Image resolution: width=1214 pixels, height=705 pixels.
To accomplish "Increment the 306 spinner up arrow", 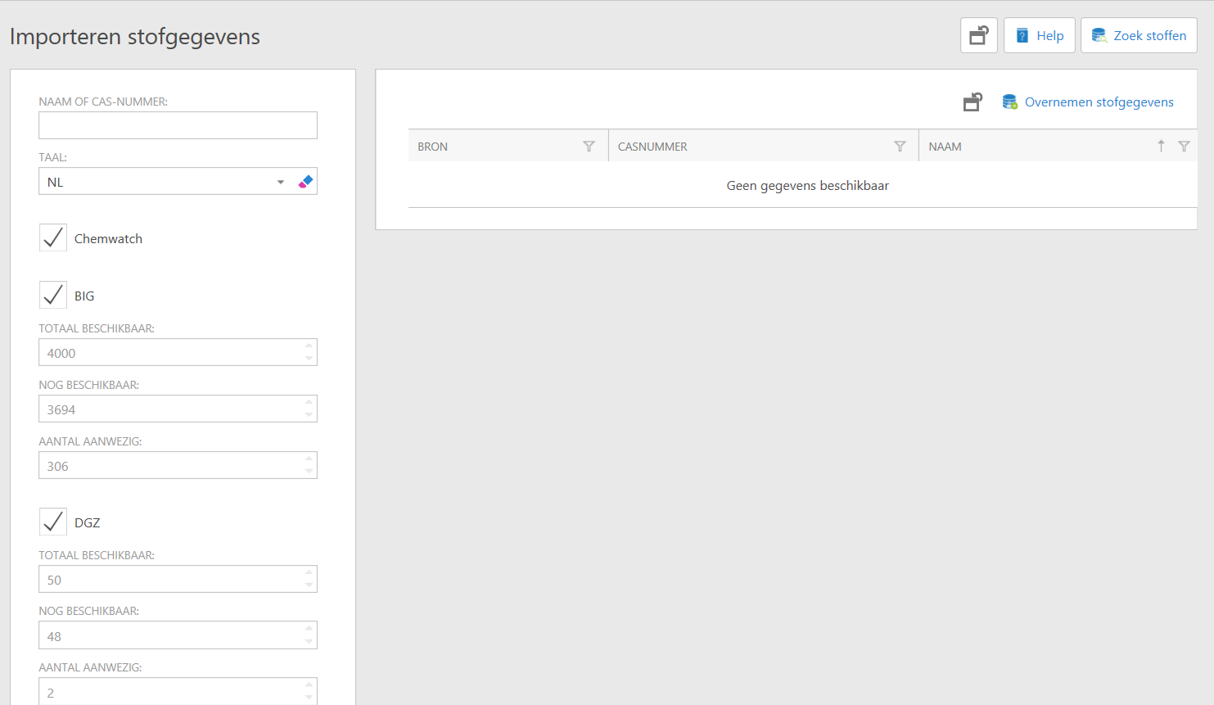I will (x=309, y=459).
